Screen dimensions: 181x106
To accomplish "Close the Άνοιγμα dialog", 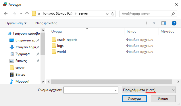I will [176, 5].
